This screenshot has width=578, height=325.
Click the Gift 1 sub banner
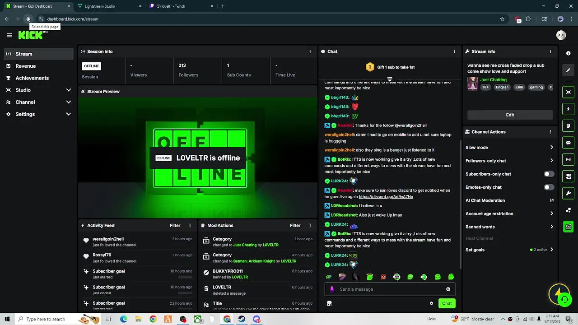click(390, 67)
